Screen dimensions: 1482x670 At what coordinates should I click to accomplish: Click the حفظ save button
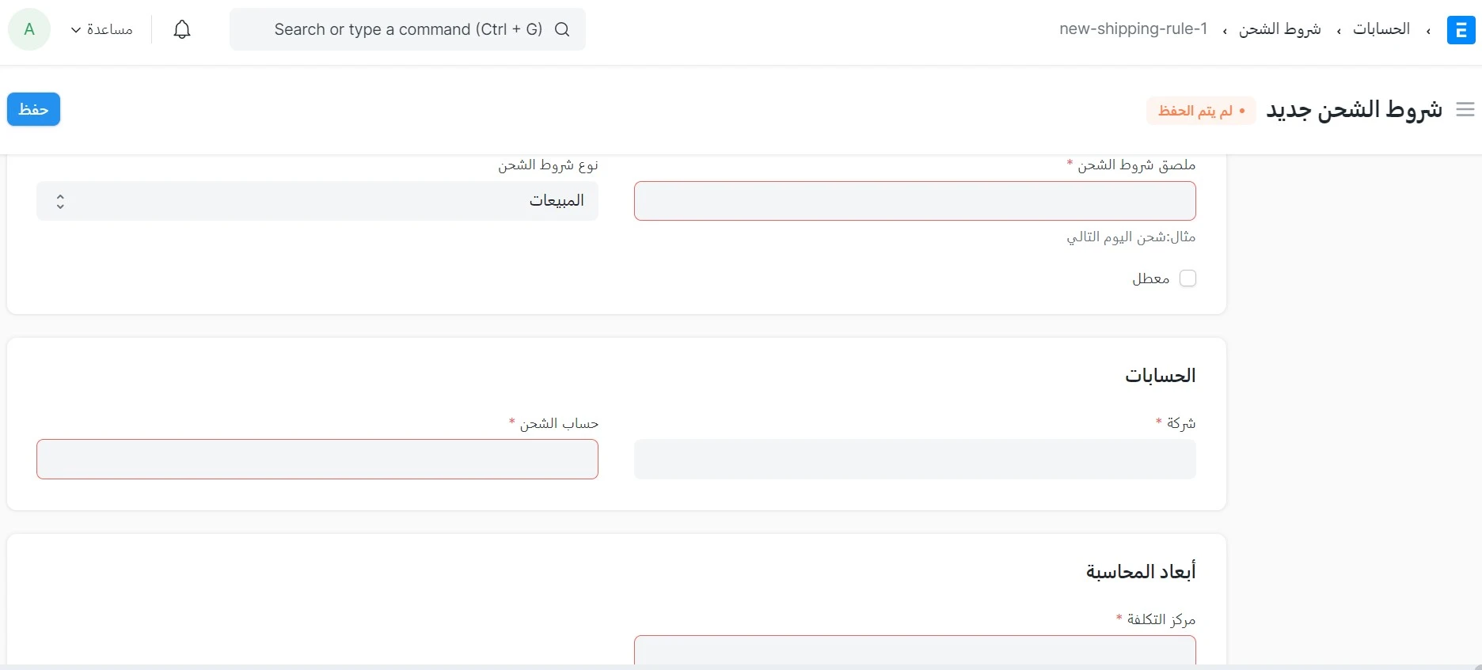33,109
